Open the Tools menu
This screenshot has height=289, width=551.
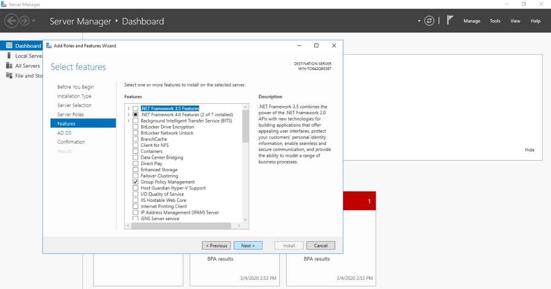coord(495,21)
